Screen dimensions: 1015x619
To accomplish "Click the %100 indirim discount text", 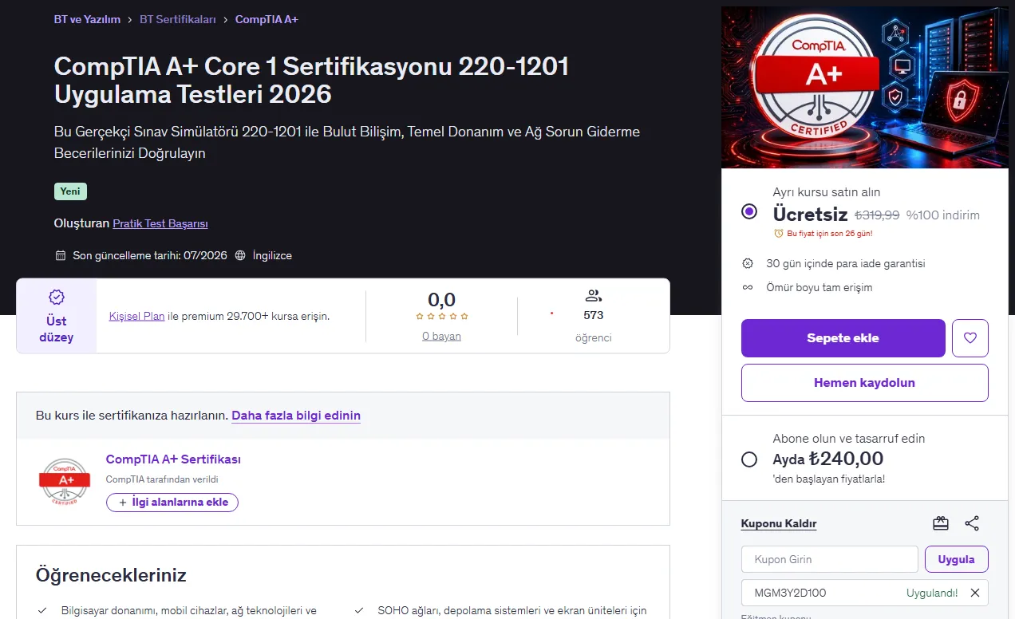I will click(x=942, y=215).
